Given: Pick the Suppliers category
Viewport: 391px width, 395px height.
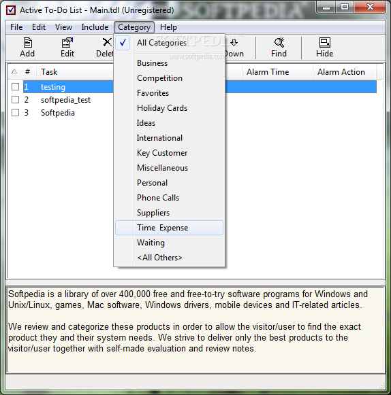Looking at the screenshot, I should click(169, 213).
